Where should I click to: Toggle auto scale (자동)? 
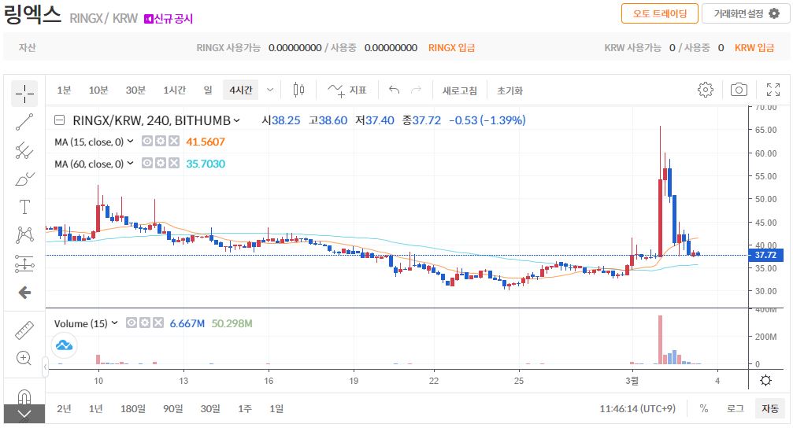click(x=769, y=408)
